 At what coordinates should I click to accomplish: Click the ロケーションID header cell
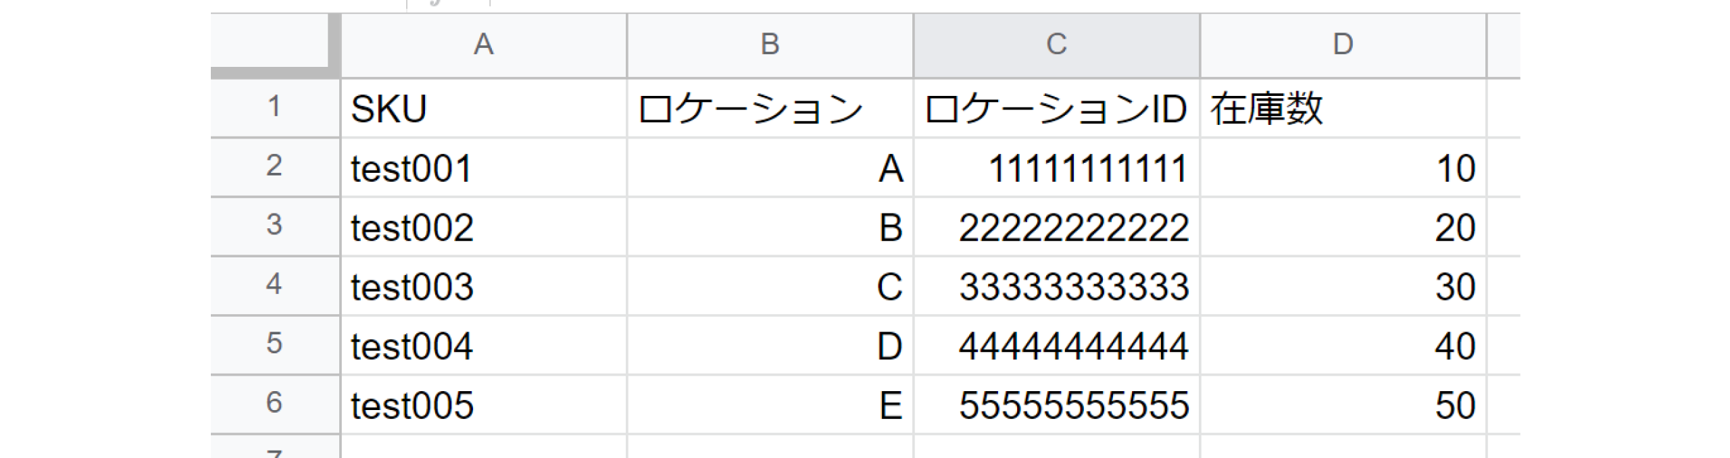pyautogui.click(x=1056, y=108)
